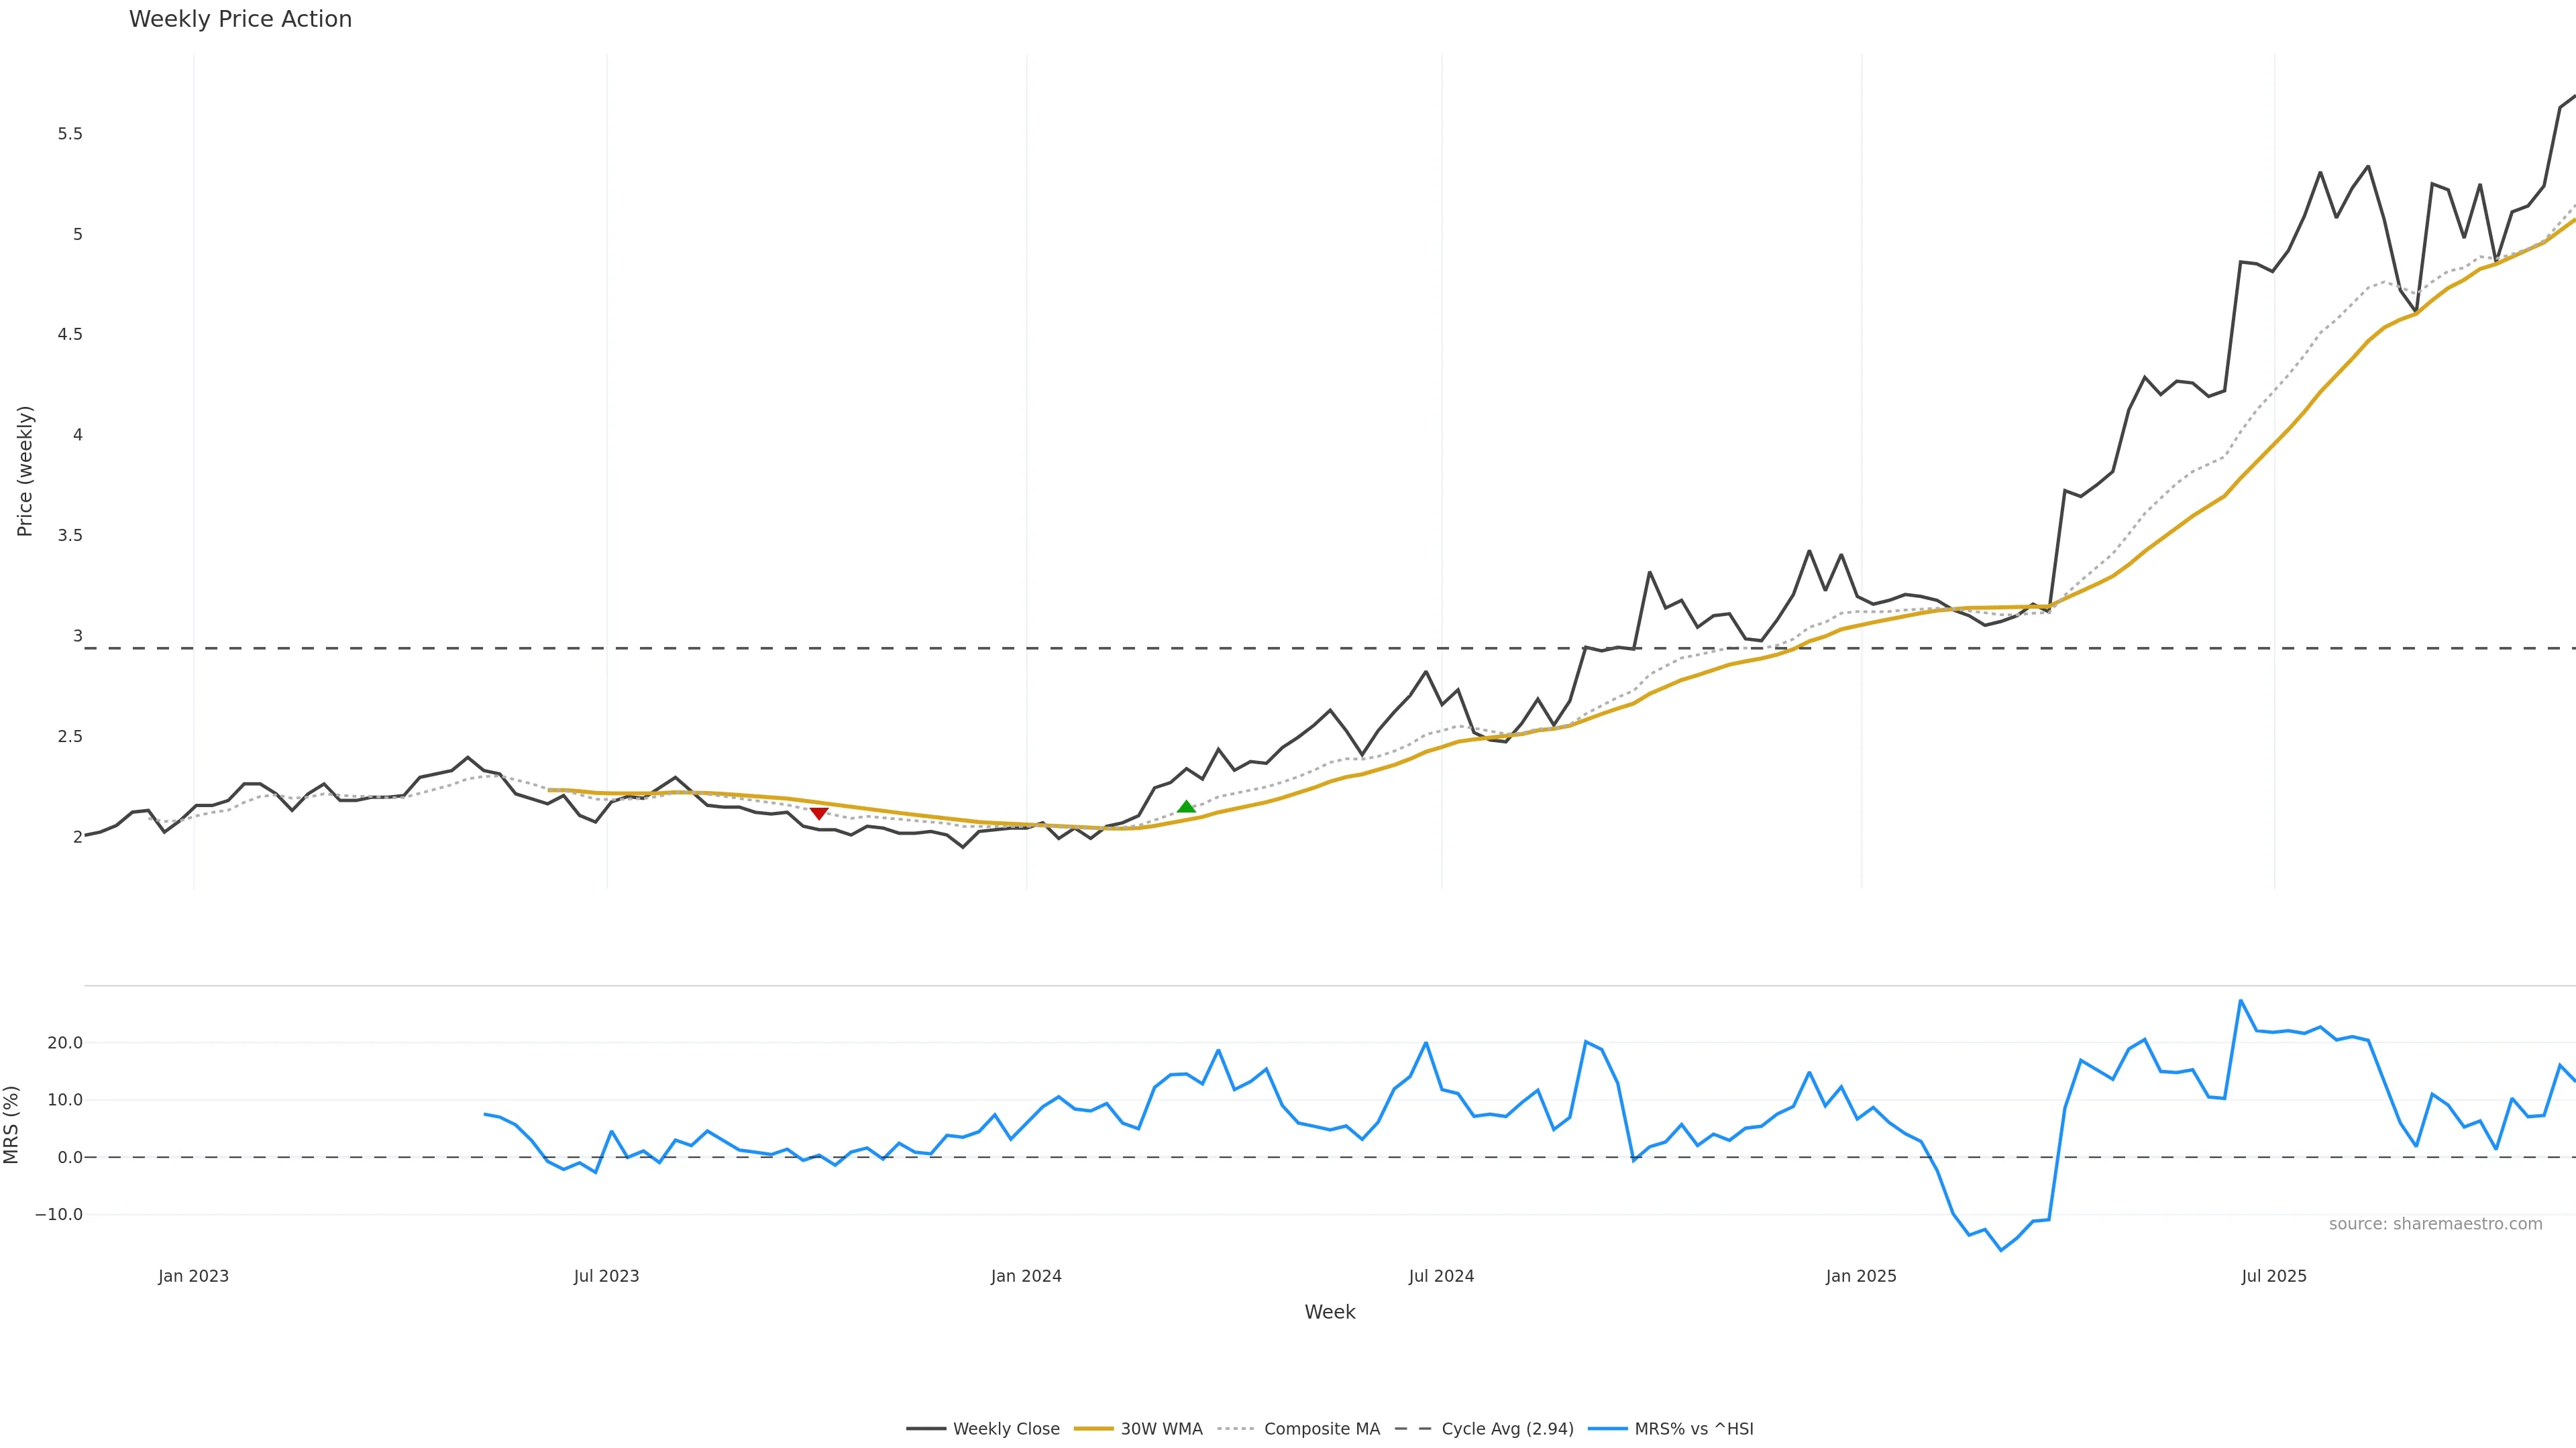This screenshot has height=1448, width=2576.
Task: Click the 20.0 MRS axis tick label
Action: (65, 1043)
